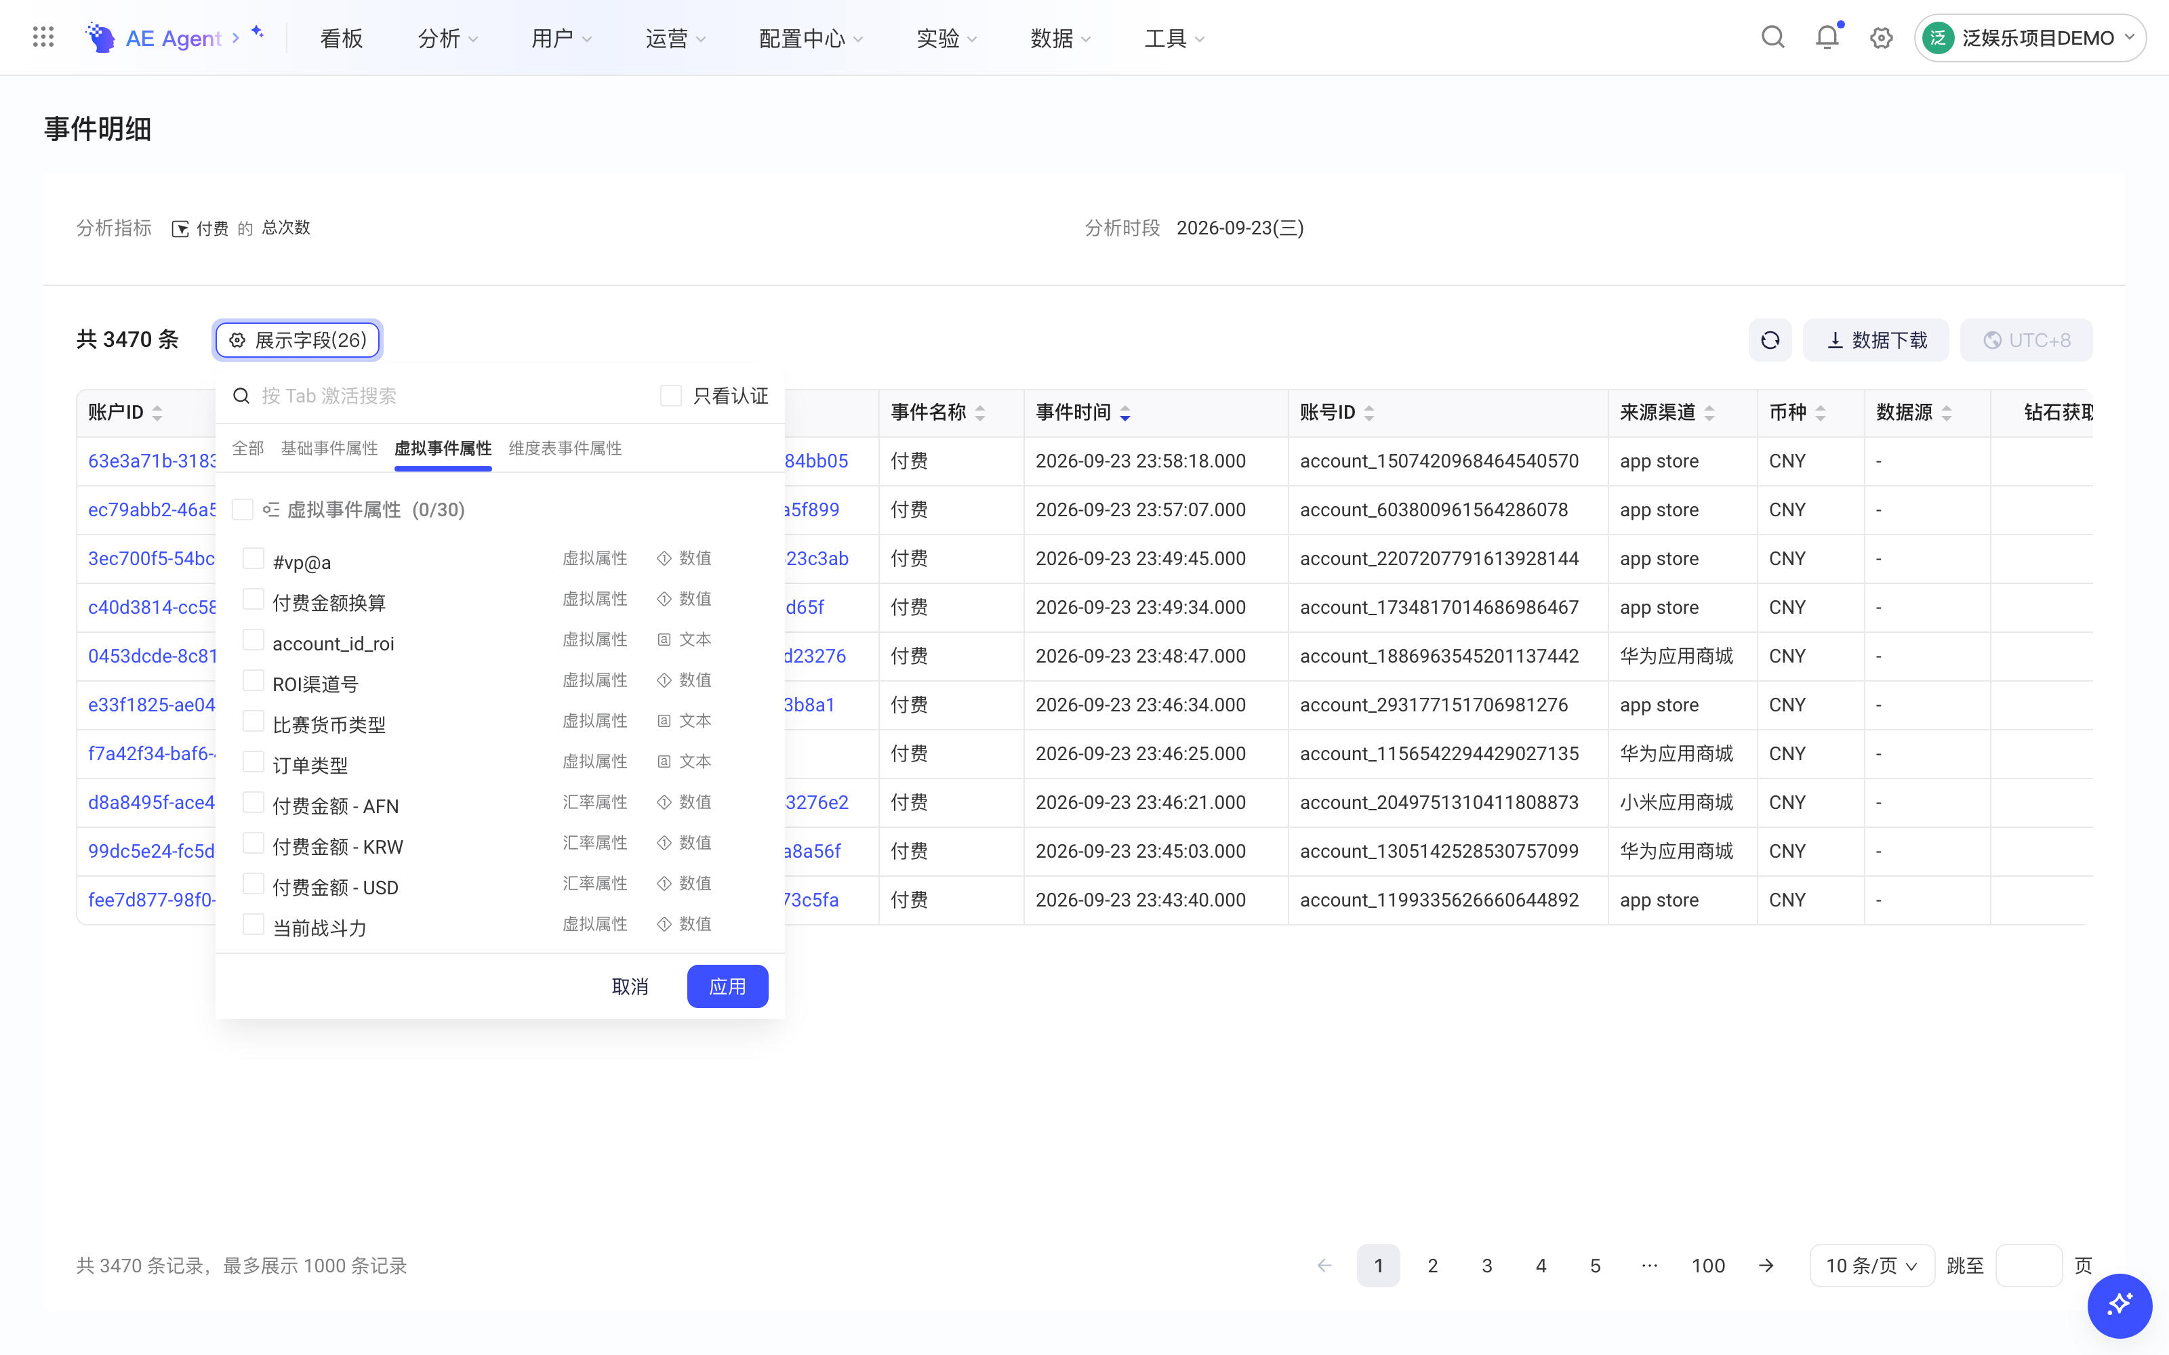
Task: Expand the 配置中心 menu
Action: tap(811, 38)
